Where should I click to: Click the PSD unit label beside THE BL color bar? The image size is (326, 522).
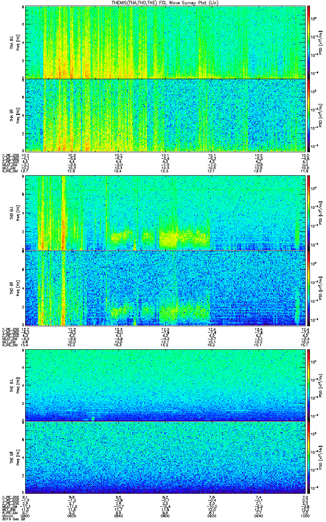(320, 386)
